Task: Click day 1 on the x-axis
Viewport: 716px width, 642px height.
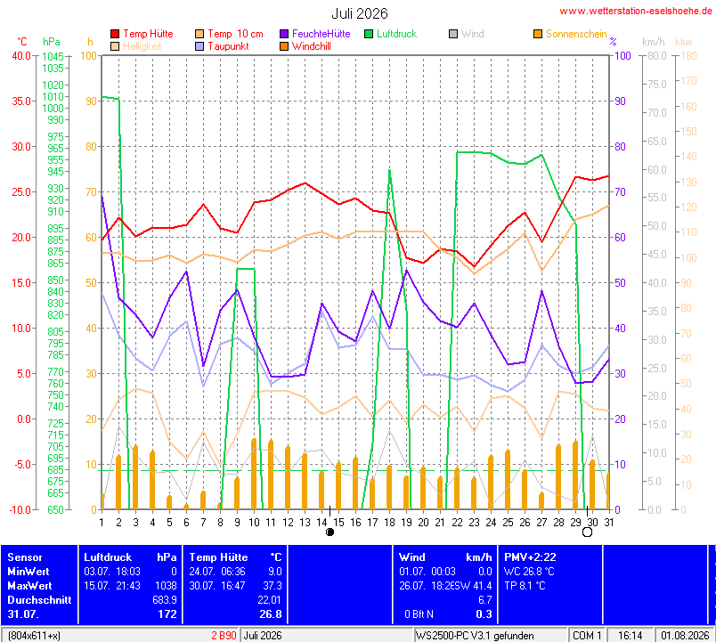Action: click(x=102, y=523)
